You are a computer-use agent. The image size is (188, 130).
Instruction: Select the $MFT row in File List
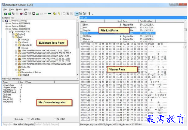pyautogui.click(x=118, y=33)
